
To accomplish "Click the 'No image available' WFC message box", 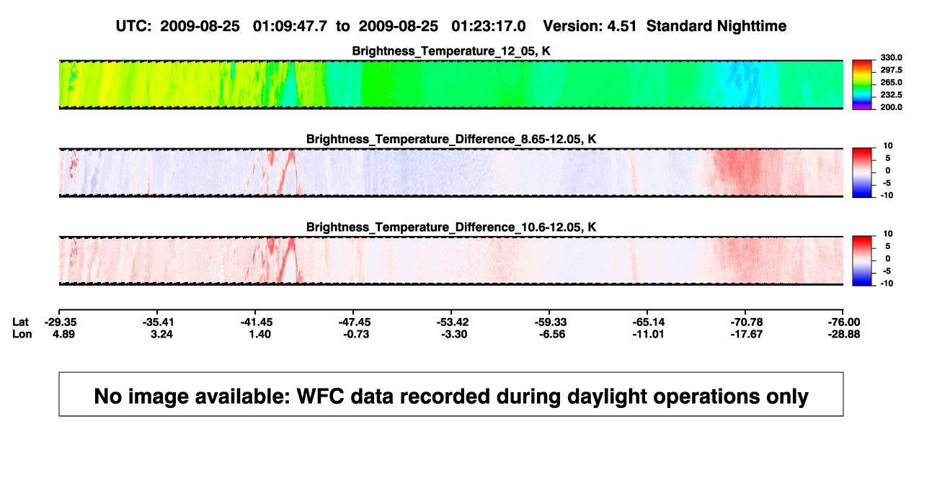I will click(451, 394).
